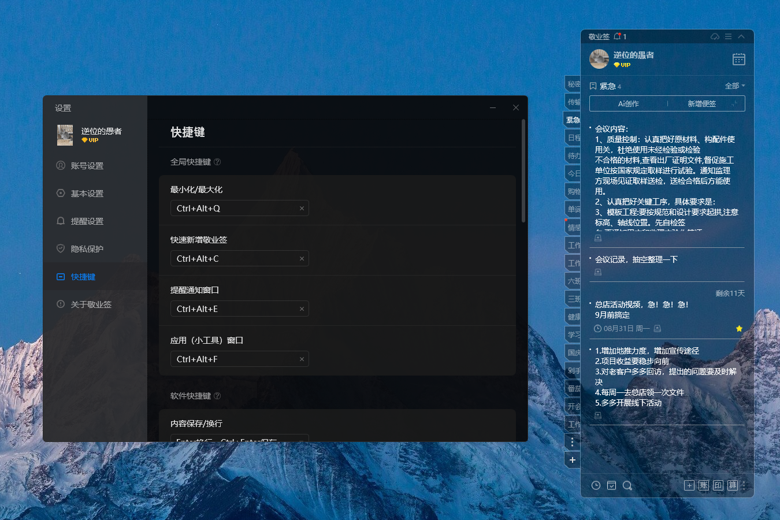Screen dimensions: 780x520
Task: Click the boxed plus icon in bottom toolbar
Action: [x=689, y=485]
